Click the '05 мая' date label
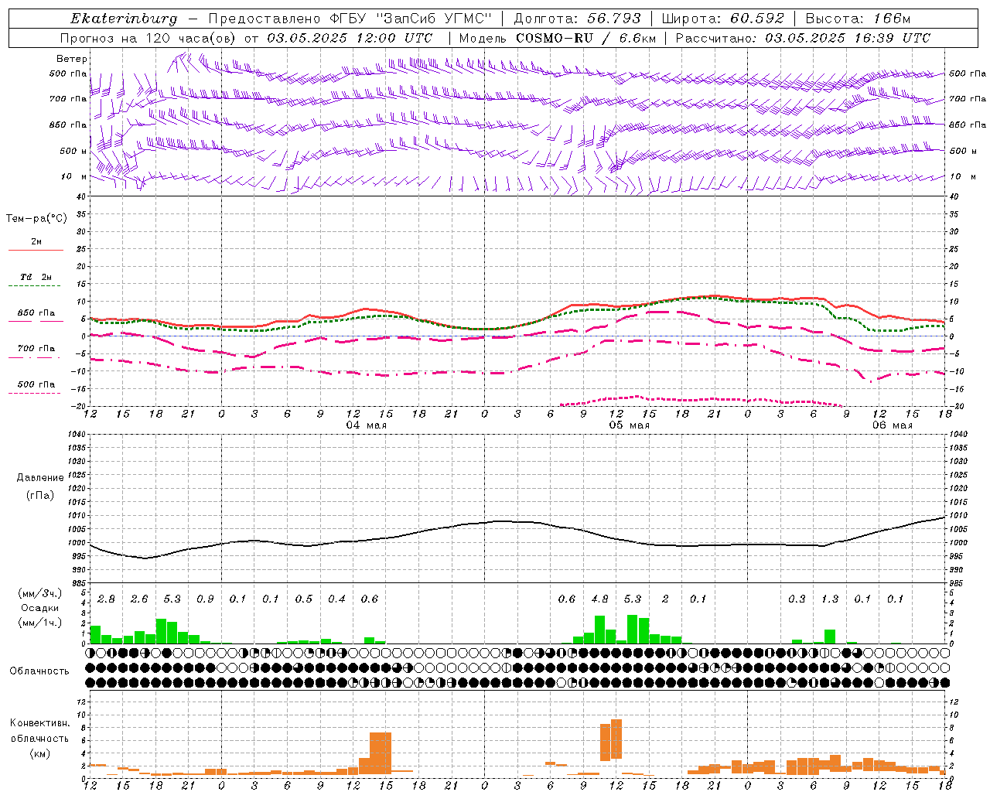990x792 pixels. tap(630, 425)
